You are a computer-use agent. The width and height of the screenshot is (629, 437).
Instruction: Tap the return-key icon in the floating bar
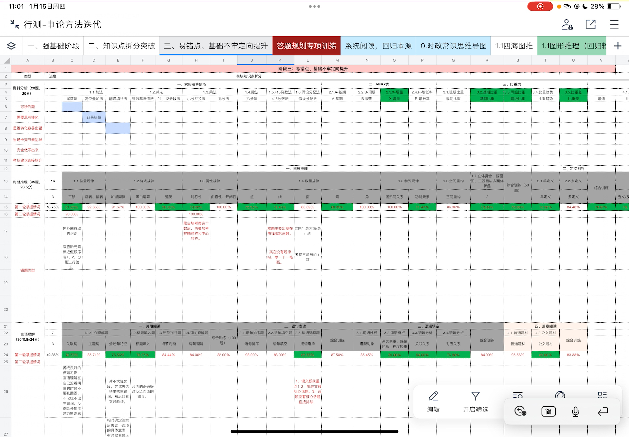pyautogui.click(x=602, y=411)
